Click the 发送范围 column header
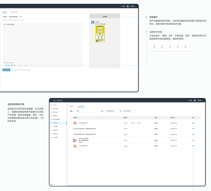Screen dimensions: 211x191 pyautogui.click(x=125, y=118)
